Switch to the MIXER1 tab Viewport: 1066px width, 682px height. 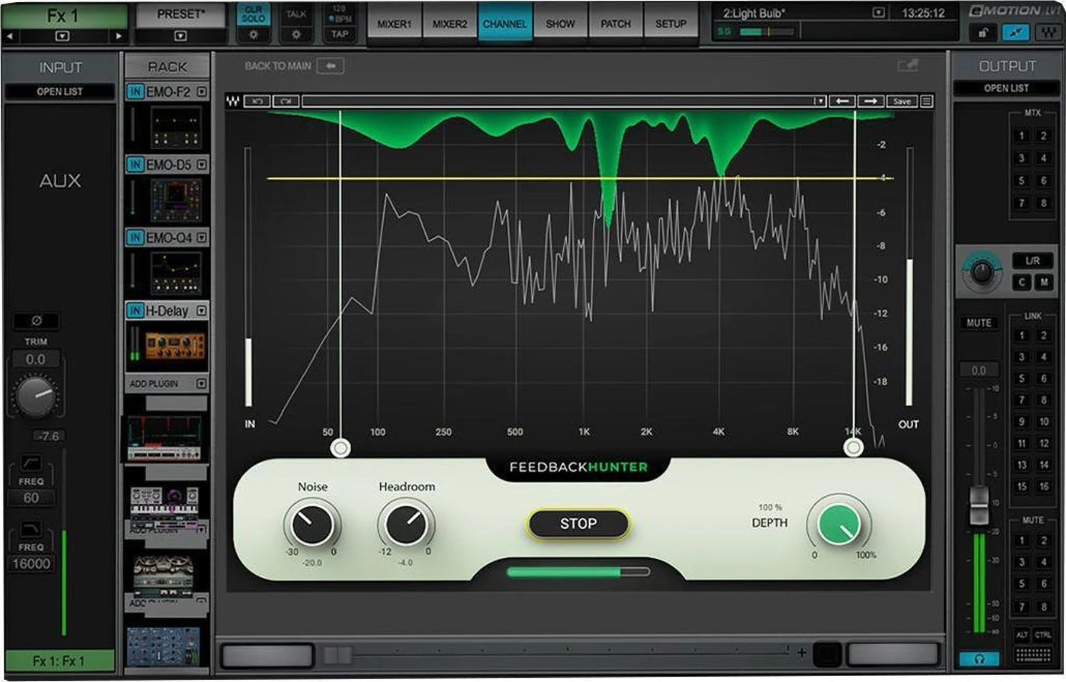pos(394,22)
